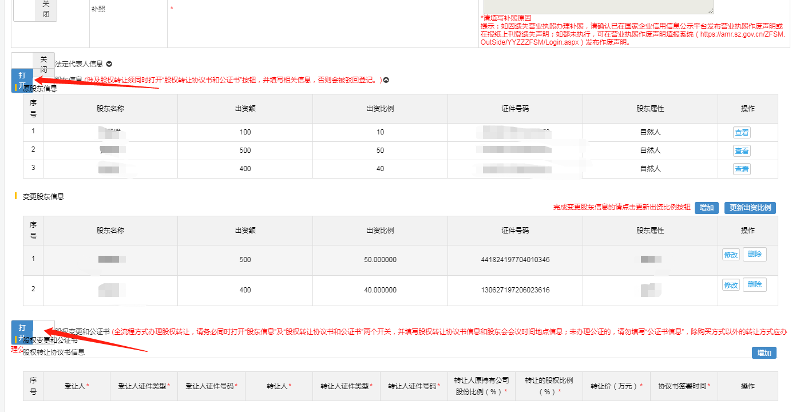796x412 pixels.
Task: Toggle the 补照 switch showing 关闭
Action: coord(35,10)
